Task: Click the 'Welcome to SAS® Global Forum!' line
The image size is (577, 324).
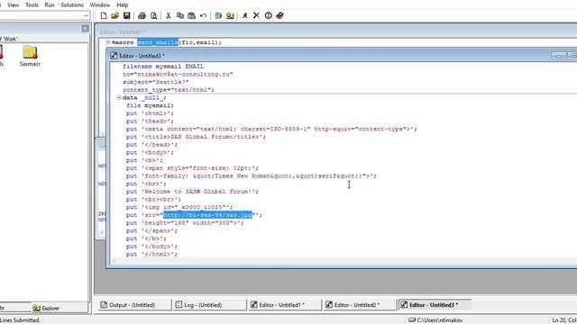Action: 192,192
